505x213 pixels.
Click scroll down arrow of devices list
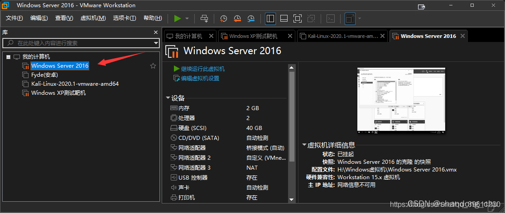click(x=292, y=199)
